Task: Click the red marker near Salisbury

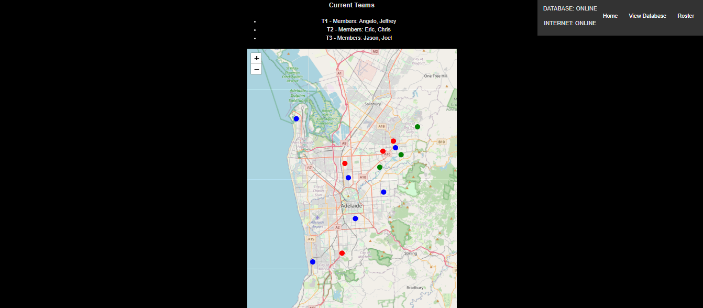Action: pos(393,140)
